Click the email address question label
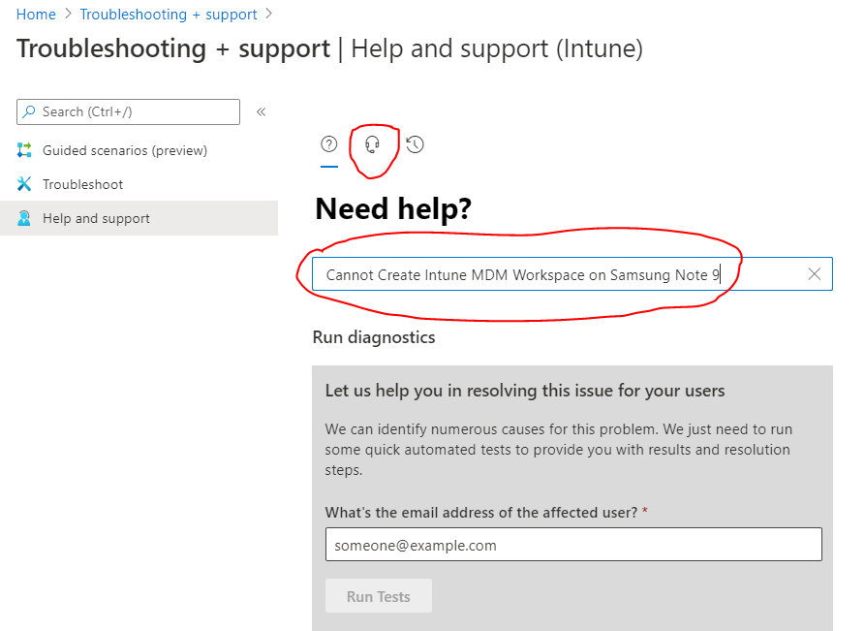Image resolution: width=865 pixels, height=631 pixels. [481, 513]
